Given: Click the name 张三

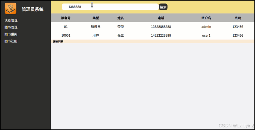Looking at the screenshot, I should coord(121,36).
